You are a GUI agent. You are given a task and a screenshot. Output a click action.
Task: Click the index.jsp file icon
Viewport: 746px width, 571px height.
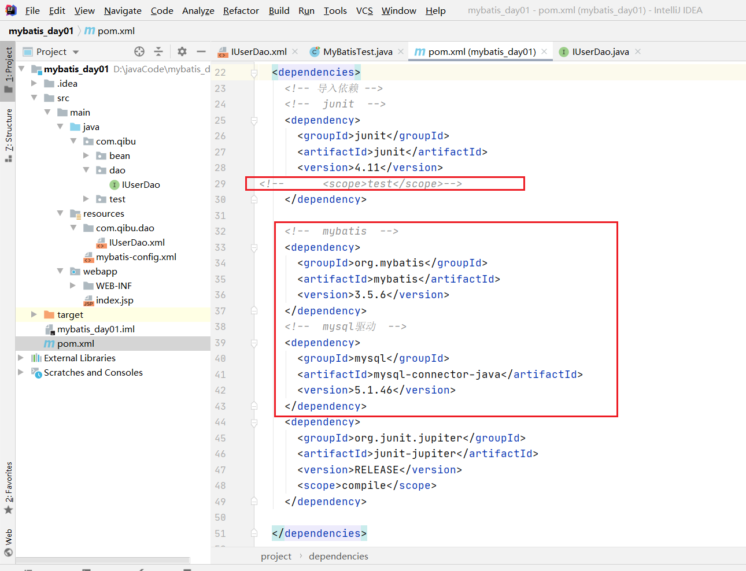pos(88,301)
